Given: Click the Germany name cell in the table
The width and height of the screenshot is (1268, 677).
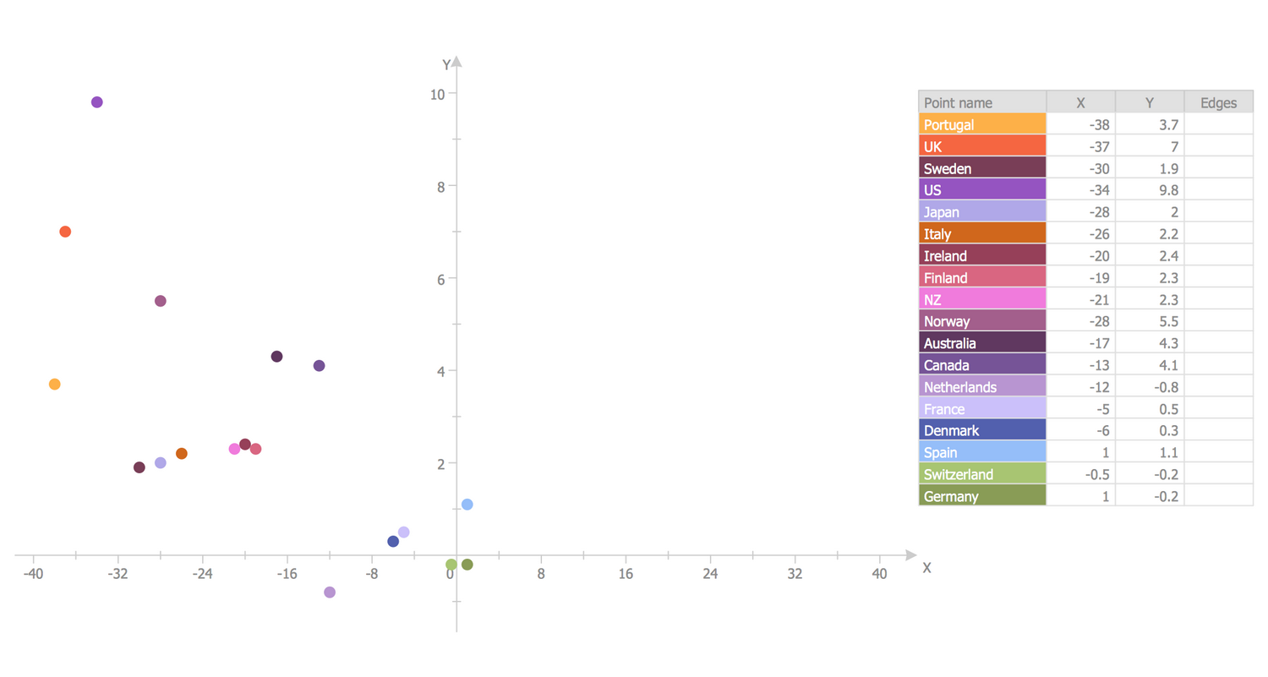Looking at the screenshot, I should 982,496.
